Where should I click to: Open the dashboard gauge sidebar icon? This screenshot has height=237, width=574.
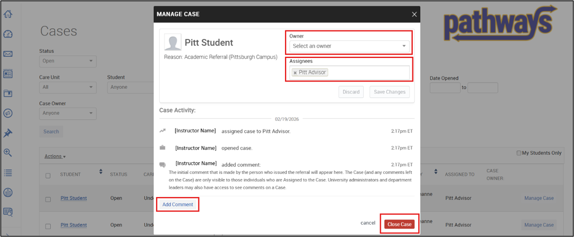pyautogui.click(x=8, y=34)
